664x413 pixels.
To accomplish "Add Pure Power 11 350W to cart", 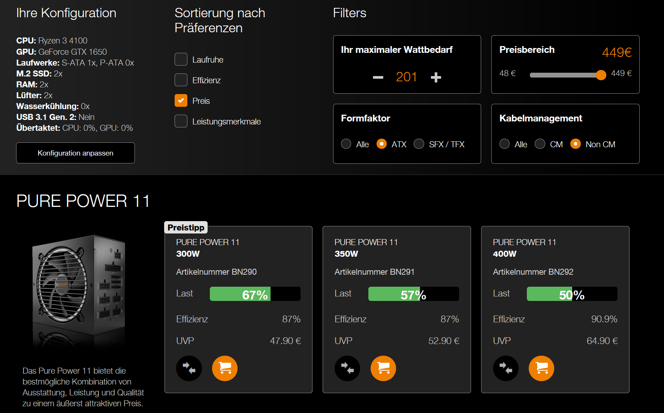I will click(383, 368).
